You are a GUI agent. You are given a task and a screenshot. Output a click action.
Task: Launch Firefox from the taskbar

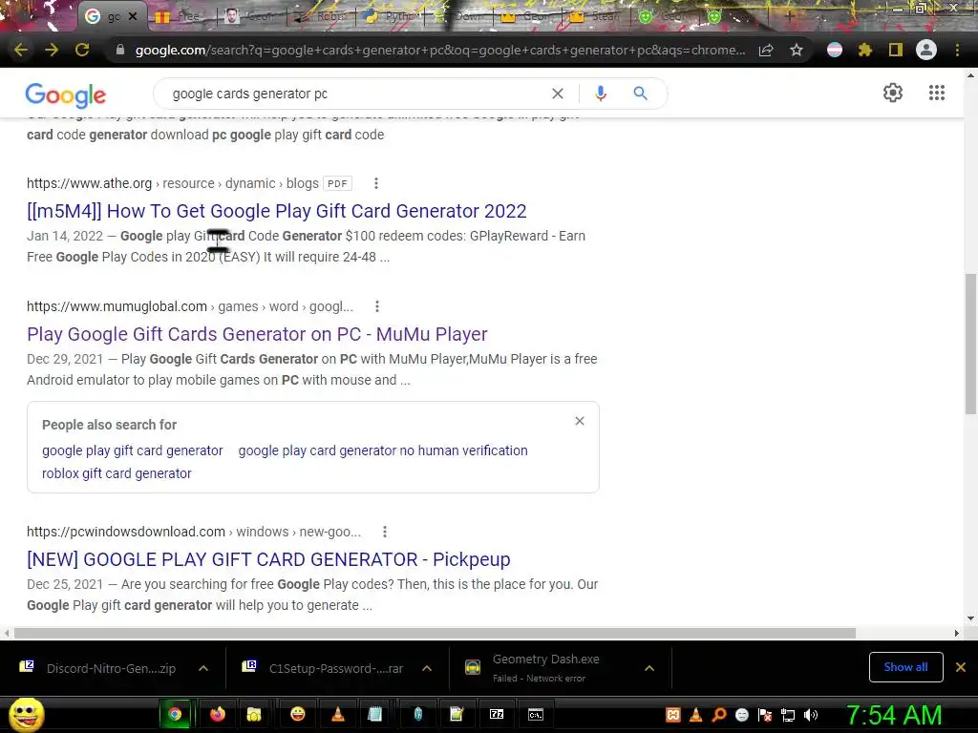(217, 714)
